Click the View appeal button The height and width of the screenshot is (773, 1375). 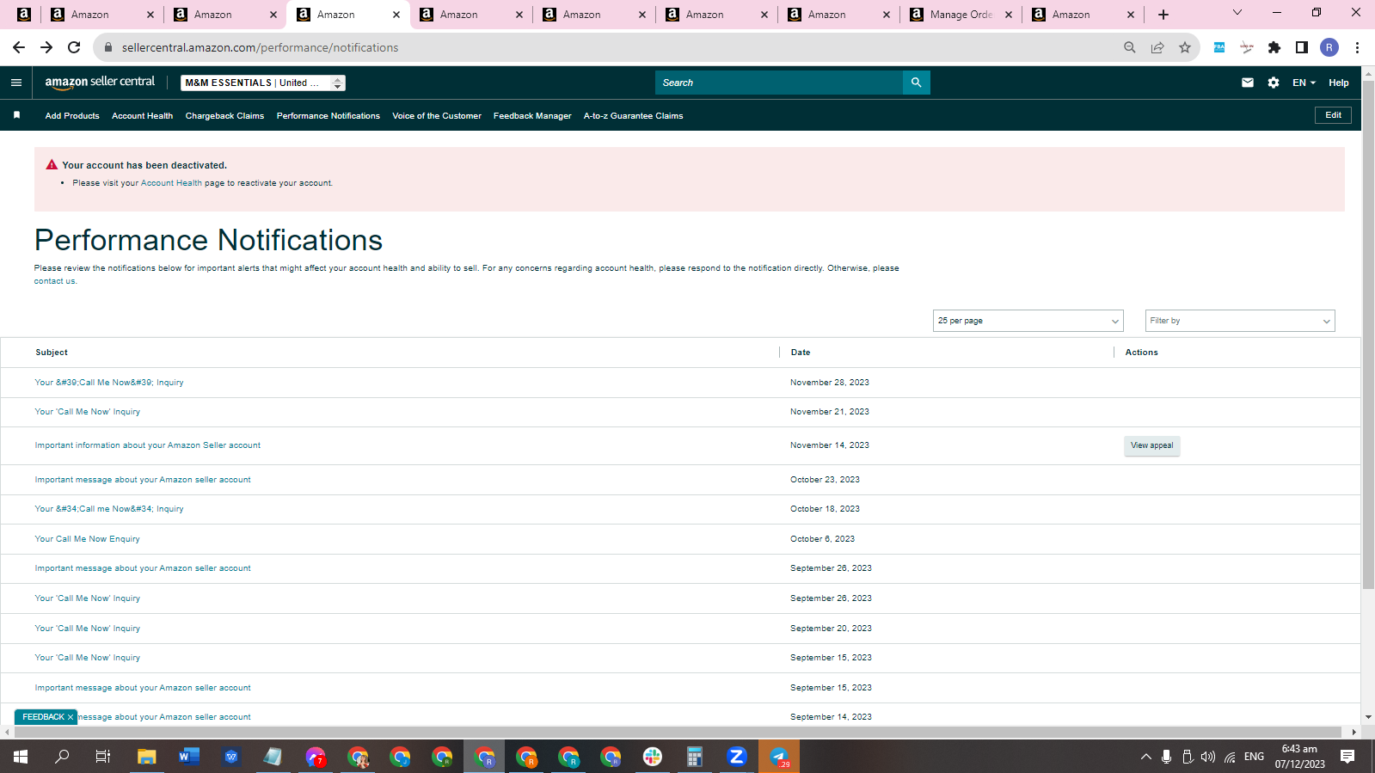tap(1152, 445)
